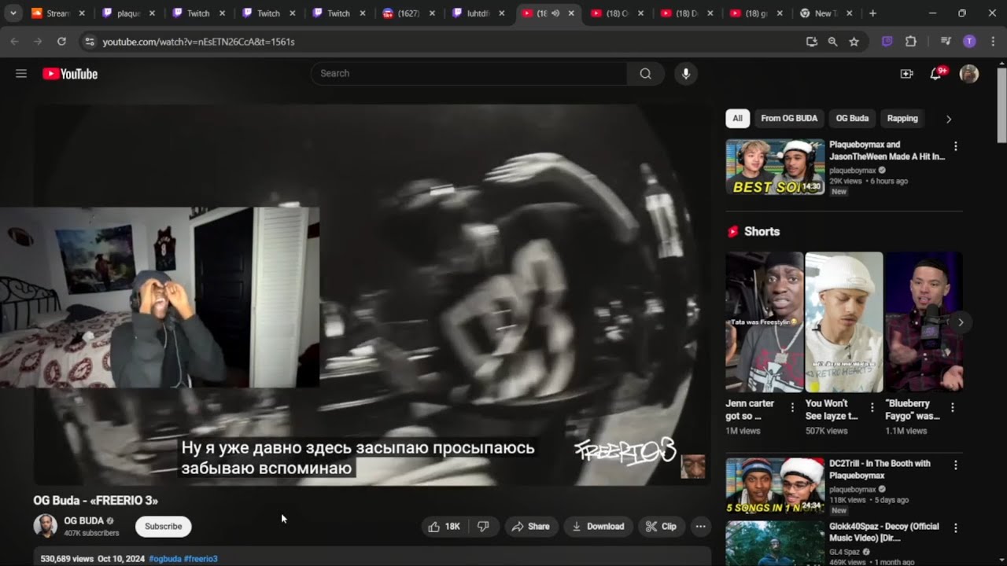Open YouTube notifications bell
1007x566 pixels.
935,74
